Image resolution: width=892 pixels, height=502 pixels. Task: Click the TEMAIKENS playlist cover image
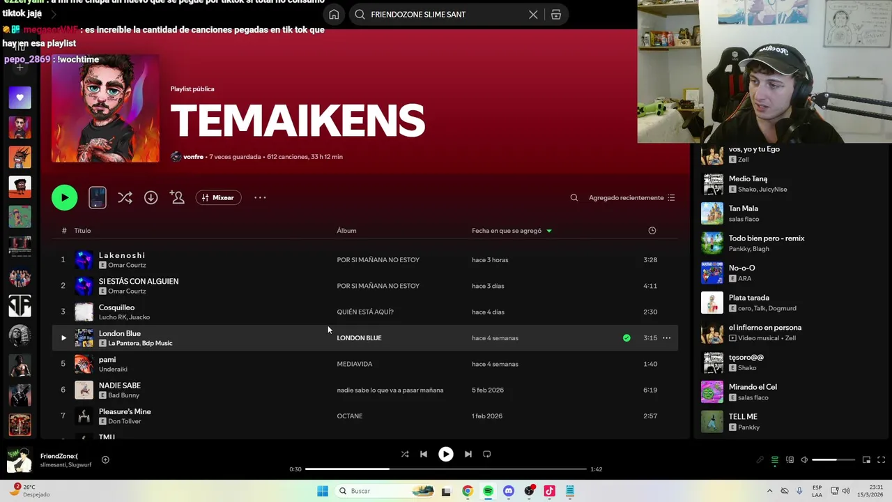pos(105,109)
